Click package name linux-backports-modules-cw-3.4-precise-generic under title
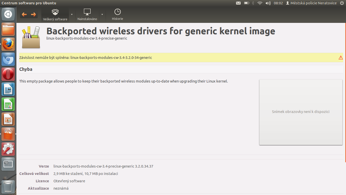Image resolution: width=346 pixels, height=195 pixels. pos(87,38)
